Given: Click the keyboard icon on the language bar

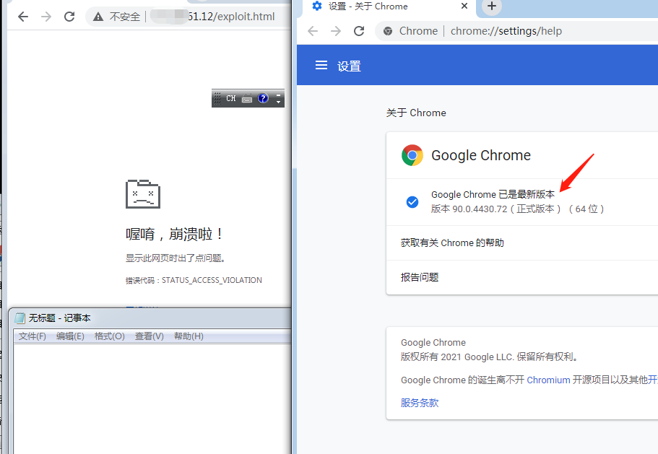Looking at the screenshot, I should point(247,99).
